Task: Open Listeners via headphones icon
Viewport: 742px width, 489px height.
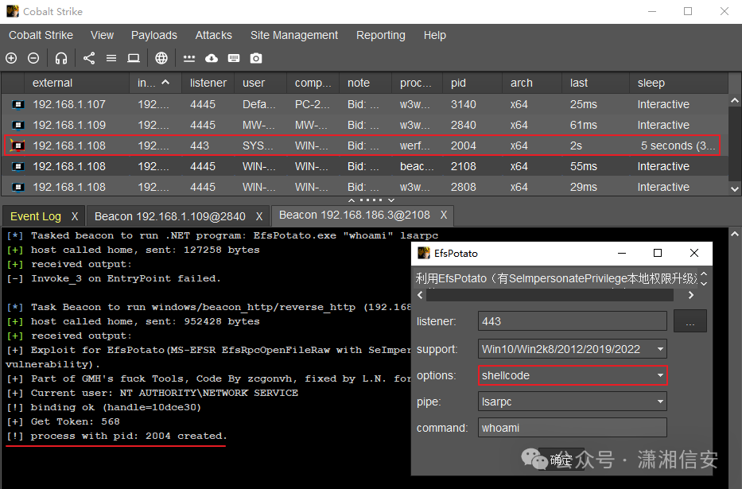Action: pos(61,58)
